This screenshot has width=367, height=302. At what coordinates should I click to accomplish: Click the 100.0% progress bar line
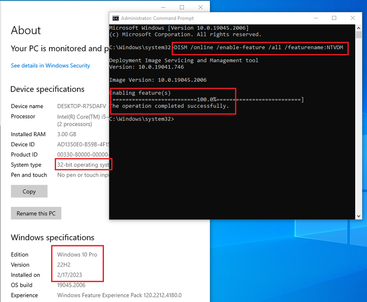(x=206, y=99)
